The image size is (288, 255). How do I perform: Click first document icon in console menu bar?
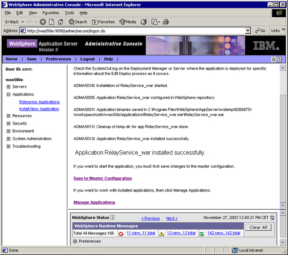(273, 59)
